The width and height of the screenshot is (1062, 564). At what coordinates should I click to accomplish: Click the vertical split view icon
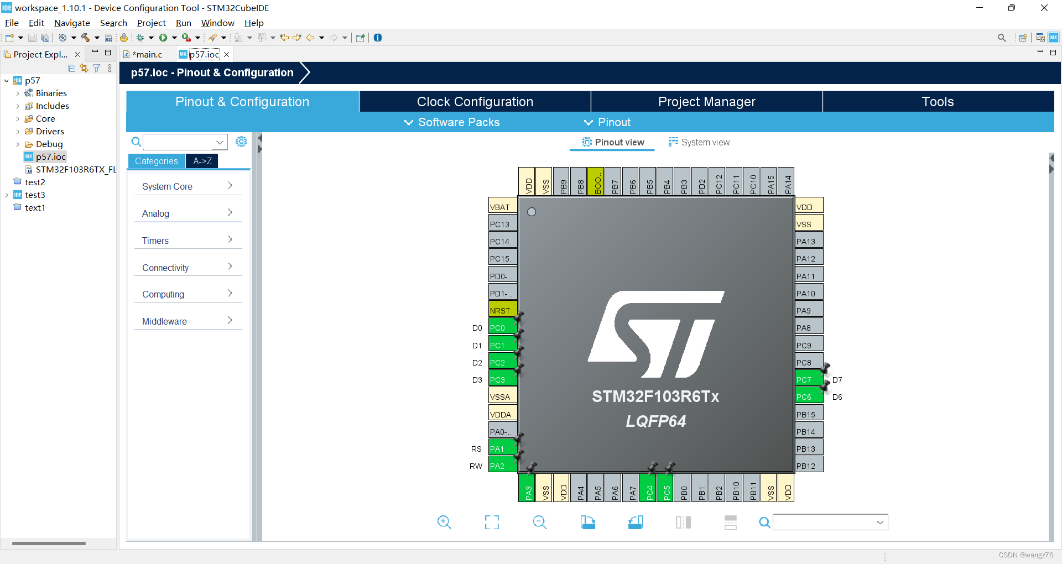(x=683, y=522)
